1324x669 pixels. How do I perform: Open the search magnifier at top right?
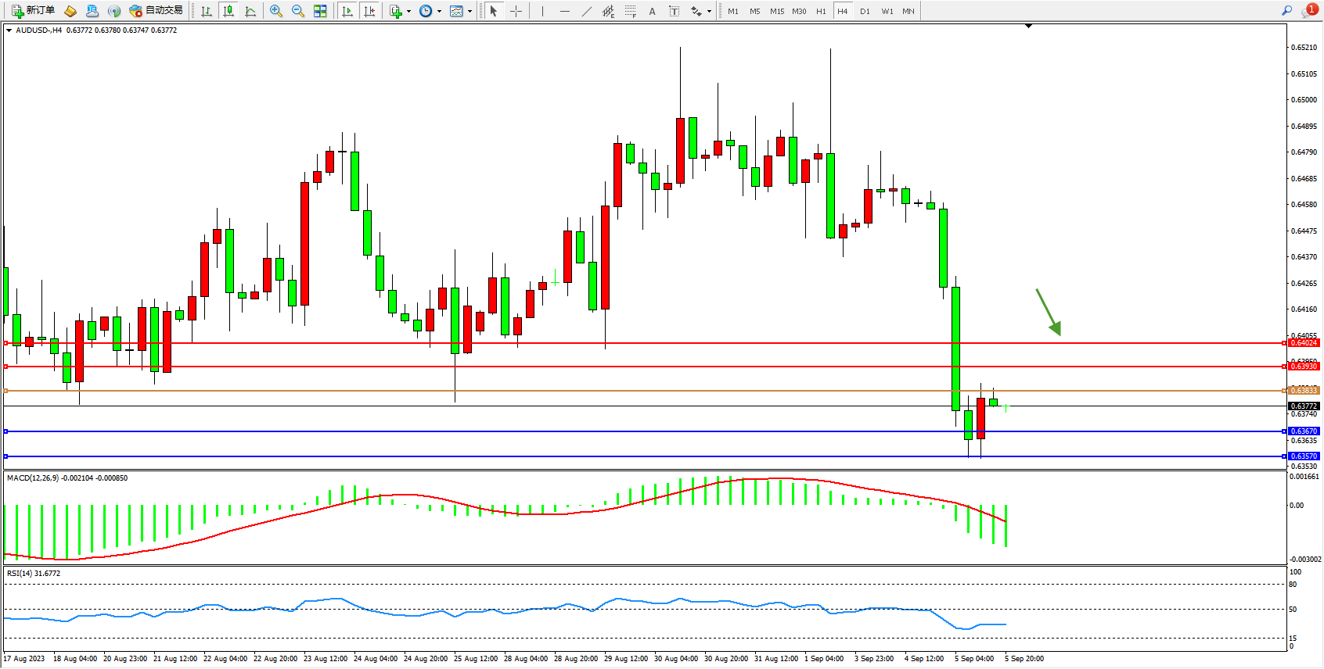(1286, 11)
